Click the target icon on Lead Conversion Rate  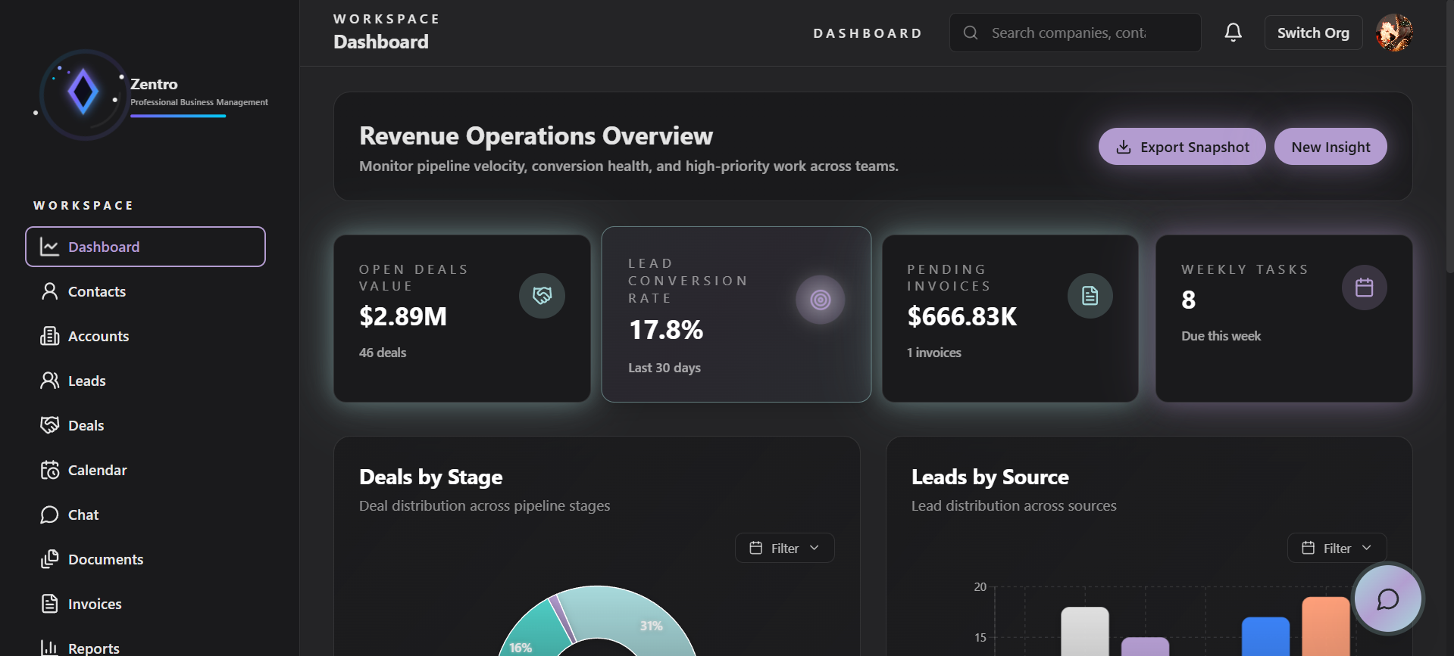[x=820, y=300]
